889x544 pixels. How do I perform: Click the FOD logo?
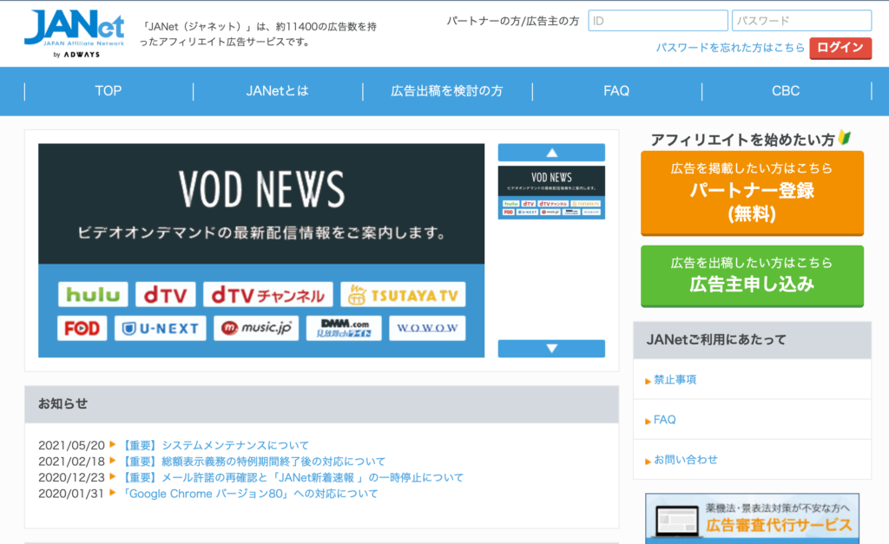tap(82, 328)
